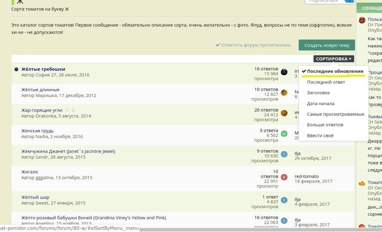Click tomato avatar at top of sidebar

[x=362, y=20]
